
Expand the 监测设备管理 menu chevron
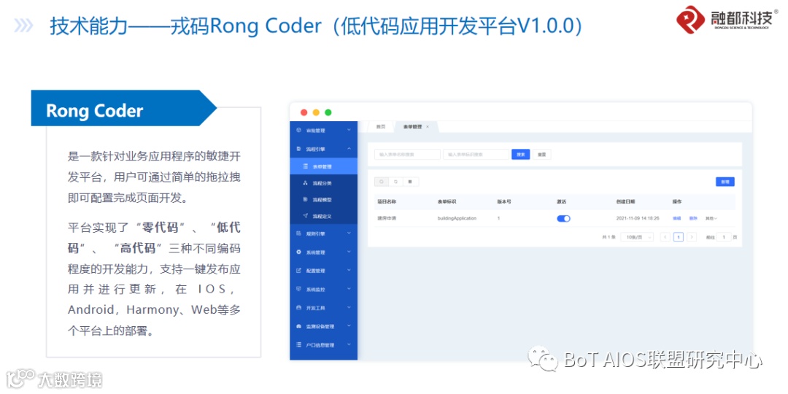point(349,326)
